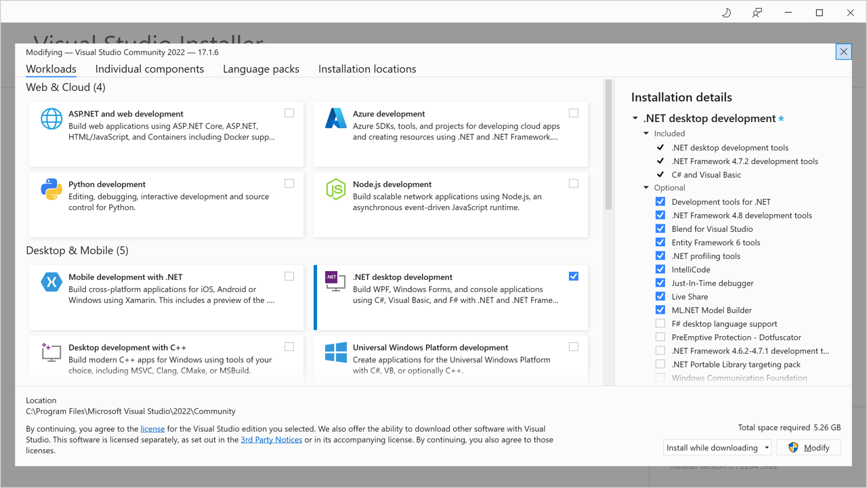Click the Total space required 5.26 GB text
Viewport: 867px width, 488px height.
click(789, 428)
